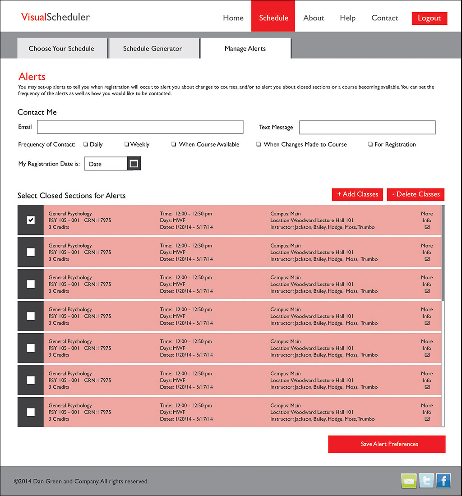Open More Info icon on second class row
The width and height of the screenshot is (462, 496).
427,259
